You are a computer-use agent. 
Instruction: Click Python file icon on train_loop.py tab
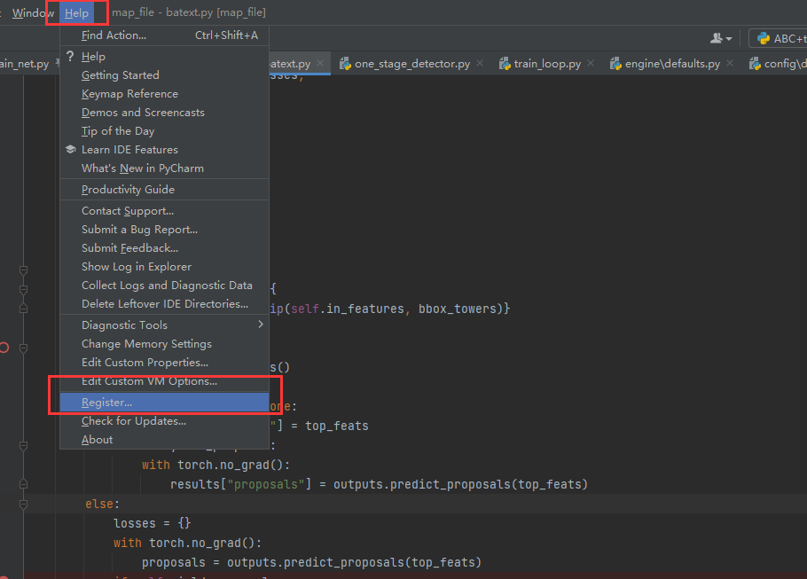505,63
